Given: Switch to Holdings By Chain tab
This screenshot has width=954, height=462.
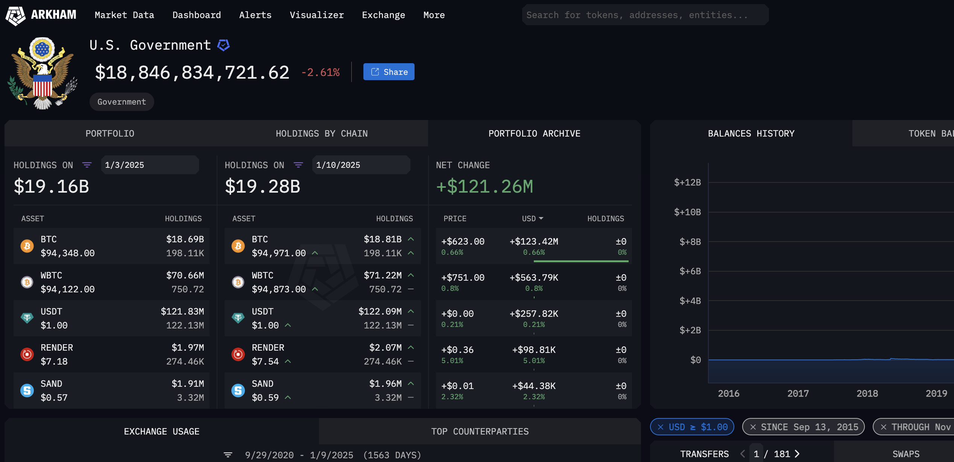Looking at the screenshot, I should (x=322, y=134).
